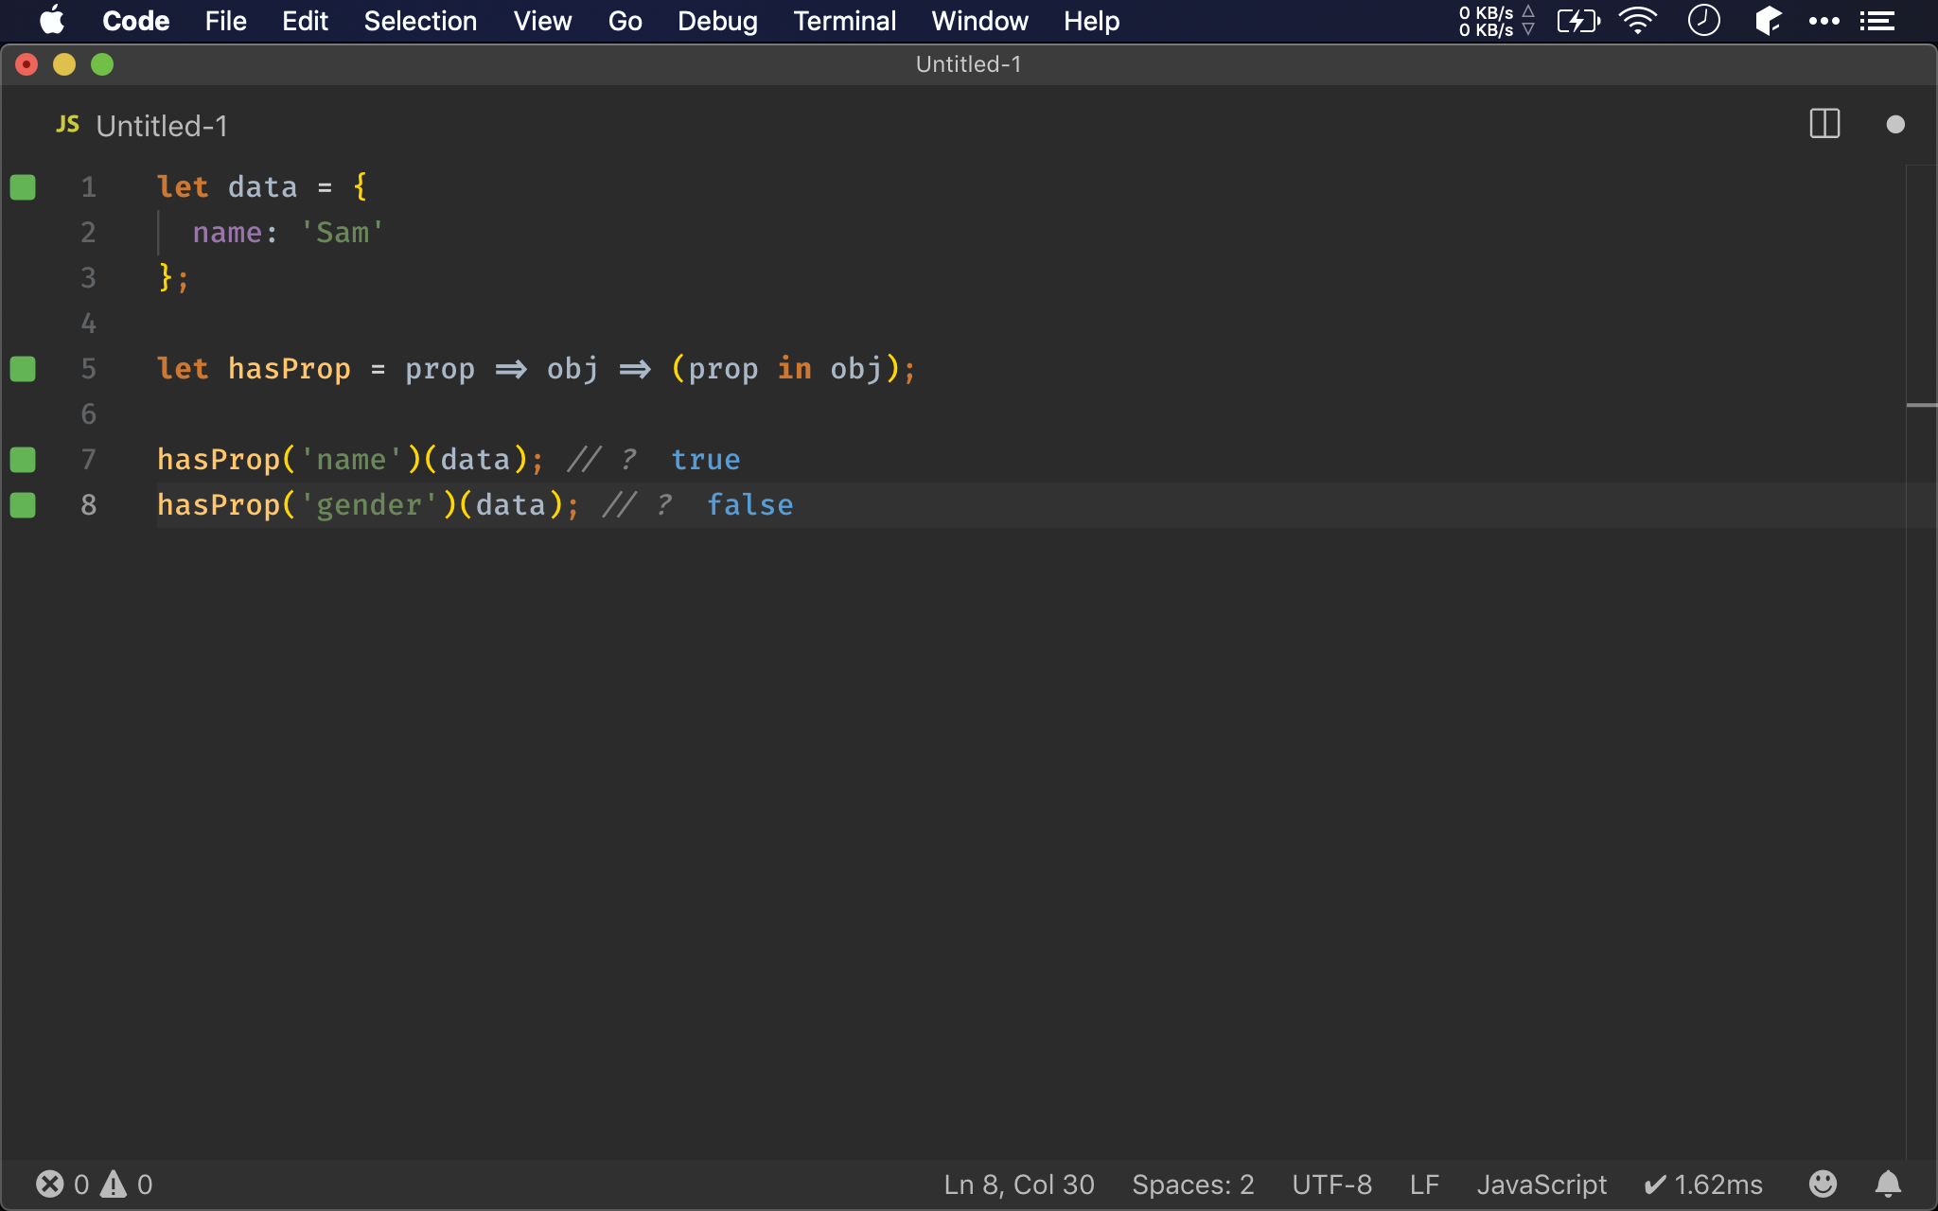
Task: Click the 'Sam' string on line 2
Action: (x=342, y=233)
